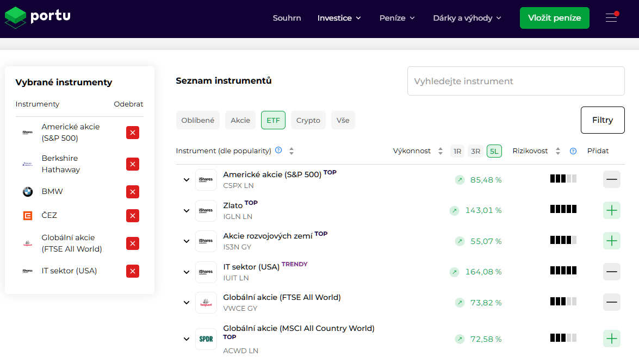Screen dimensions: 639x357
Task: Sort by Rizikovost arrows
Action: [x=557, y=151]
